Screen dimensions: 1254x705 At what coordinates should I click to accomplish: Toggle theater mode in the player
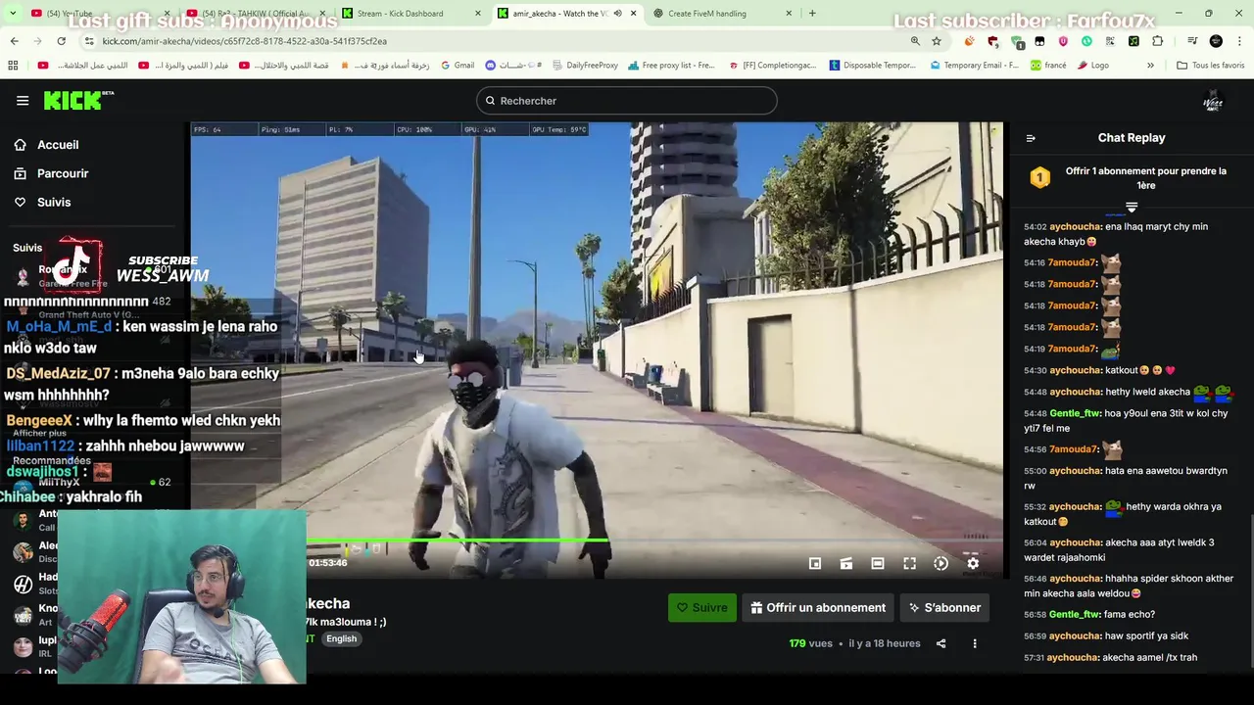point(878,563)
